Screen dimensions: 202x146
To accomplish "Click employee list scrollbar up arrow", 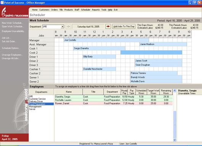I will pos(175,90).
